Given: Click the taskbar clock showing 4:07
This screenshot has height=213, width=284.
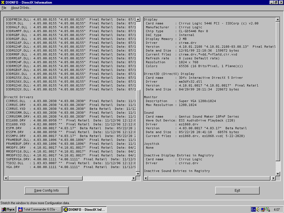Looking at the screenshot, I should pos(277,209).
